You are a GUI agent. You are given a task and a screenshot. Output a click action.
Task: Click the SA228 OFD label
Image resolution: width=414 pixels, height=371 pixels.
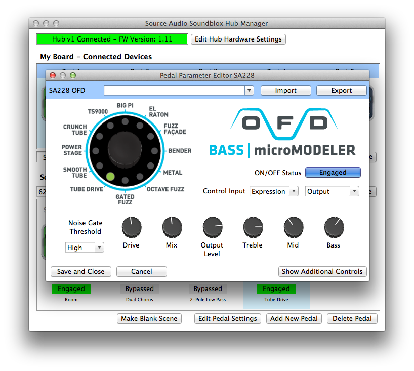[x=67, y=90]
